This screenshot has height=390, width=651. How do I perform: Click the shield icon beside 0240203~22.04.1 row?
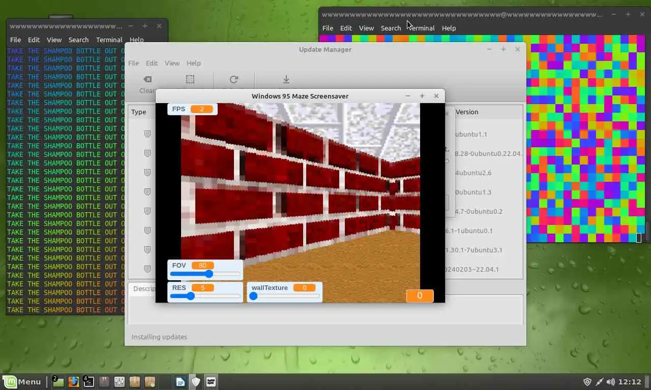pos(147,269)
